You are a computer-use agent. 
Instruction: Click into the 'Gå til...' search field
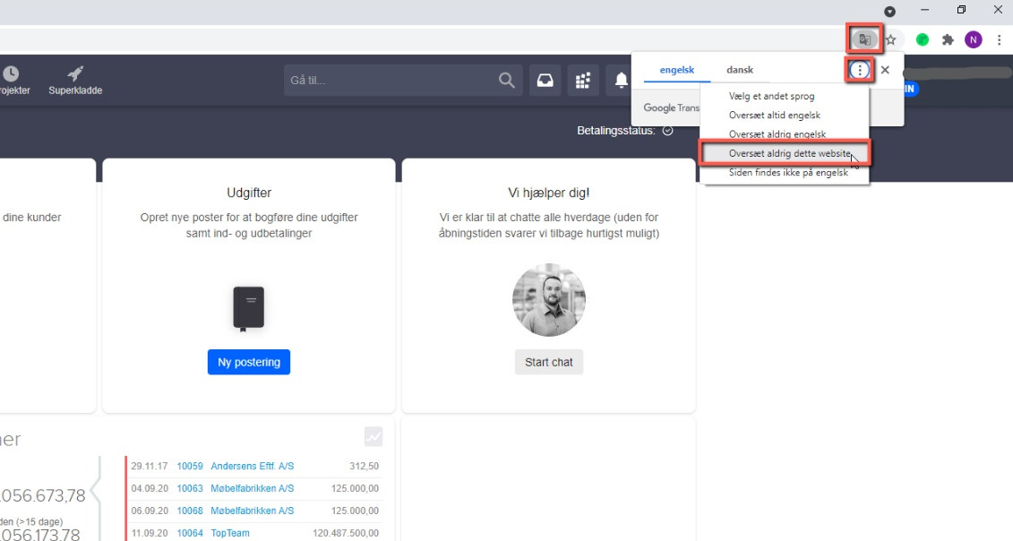click(390, 81)
